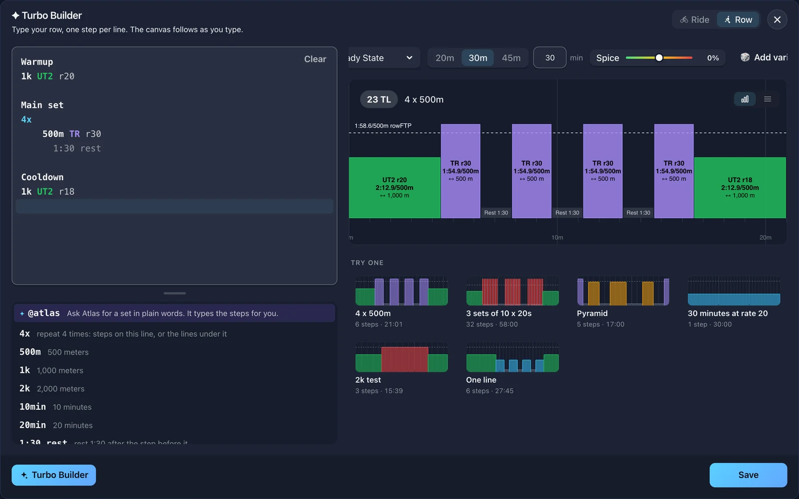Close the Turbo Builder dialog
This screenshot has width=799, height=499.
click(x=777, y=19)
